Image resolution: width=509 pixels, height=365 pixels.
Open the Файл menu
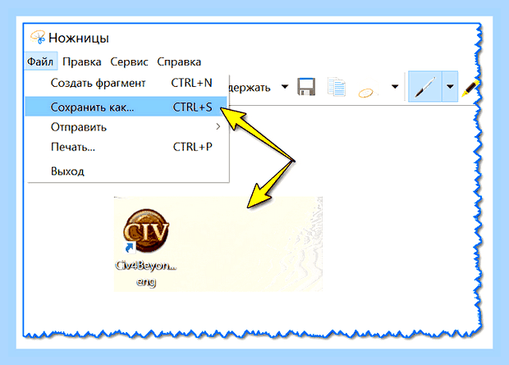40,62
